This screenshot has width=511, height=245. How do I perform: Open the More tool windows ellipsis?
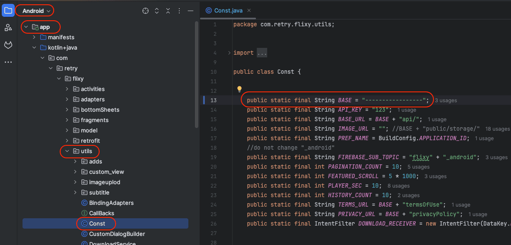tap(8, 62)
